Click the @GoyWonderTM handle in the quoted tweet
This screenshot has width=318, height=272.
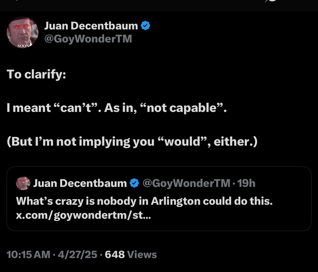[186, 183]
